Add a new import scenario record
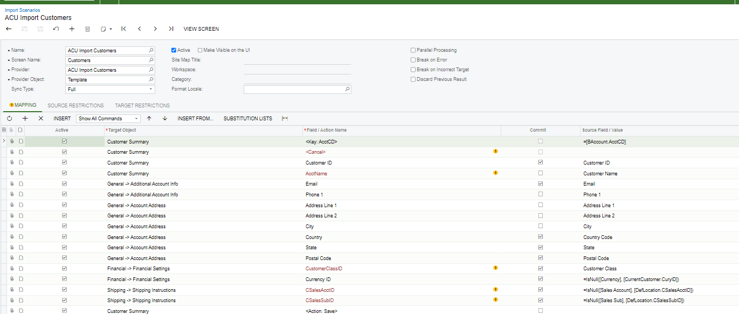The height and width of the screenshot is (314, 739). click(72, 29)
